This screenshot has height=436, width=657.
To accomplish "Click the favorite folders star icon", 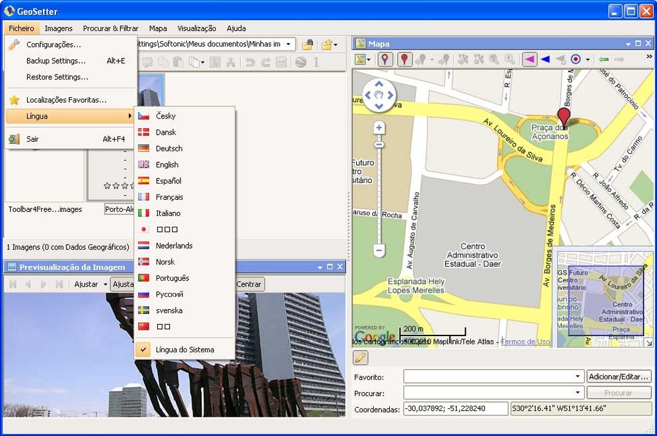I will 327,44.
